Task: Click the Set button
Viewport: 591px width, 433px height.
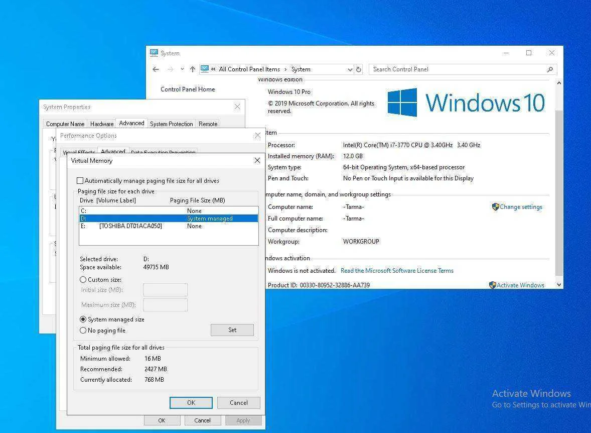Action: (232, 330)
